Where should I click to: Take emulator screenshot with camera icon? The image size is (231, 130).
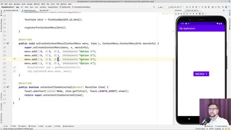[x=200, y=14]
